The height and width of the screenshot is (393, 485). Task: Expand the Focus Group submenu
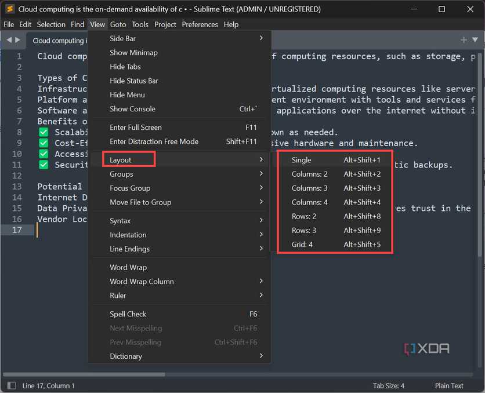click(180, 188)
